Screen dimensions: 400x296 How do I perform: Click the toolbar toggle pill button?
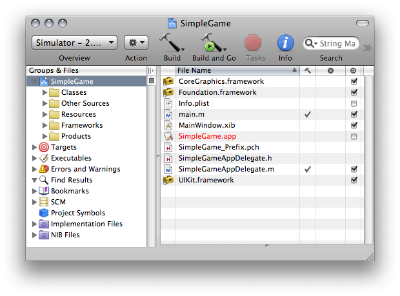[362, 23]
